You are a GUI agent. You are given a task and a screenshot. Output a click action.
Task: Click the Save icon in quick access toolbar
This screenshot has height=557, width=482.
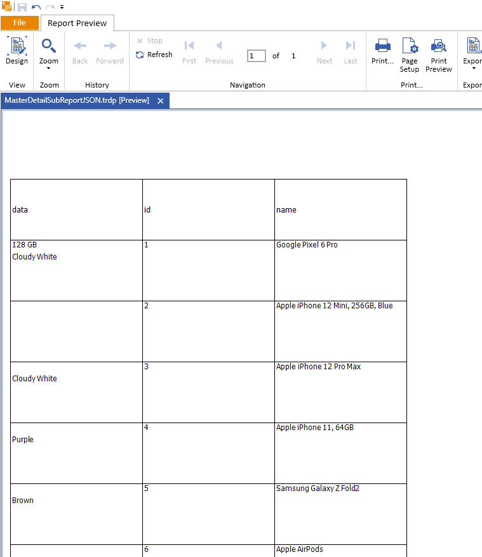[x=22, y=7]
